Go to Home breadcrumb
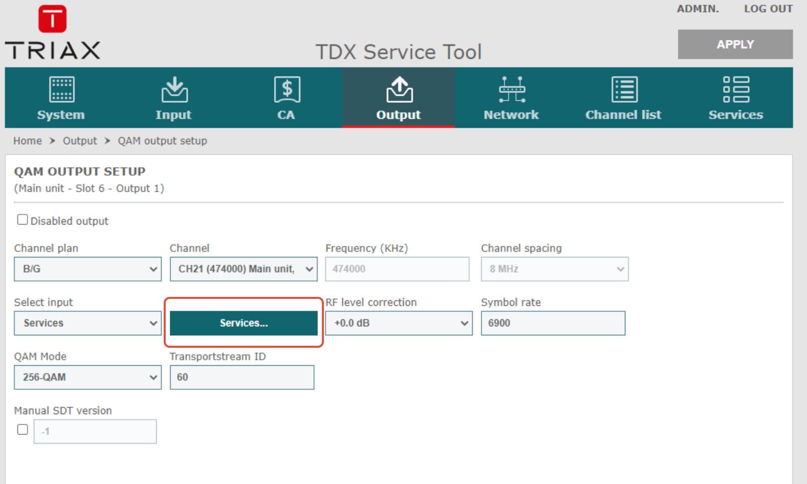Image resolution: width=807 pixels, height=484 pixels. pyautogui.click(x=27, y=141)
